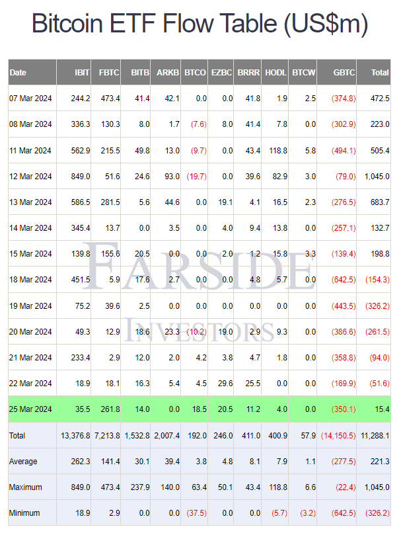Click the Date column header
Viewport: 401px width, 535px height.
click(32, 72)
